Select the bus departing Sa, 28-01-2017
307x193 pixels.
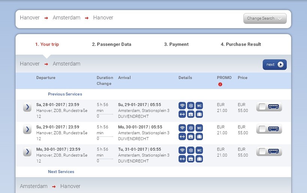[x=269, y=107]
